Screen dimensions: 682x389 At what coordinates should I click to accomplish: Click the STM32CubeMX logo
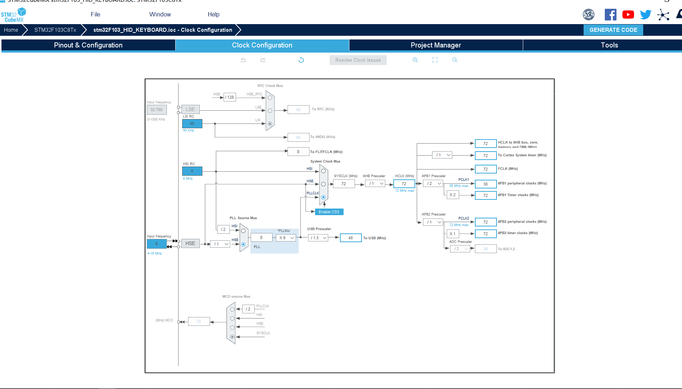(x=13, y=15)
